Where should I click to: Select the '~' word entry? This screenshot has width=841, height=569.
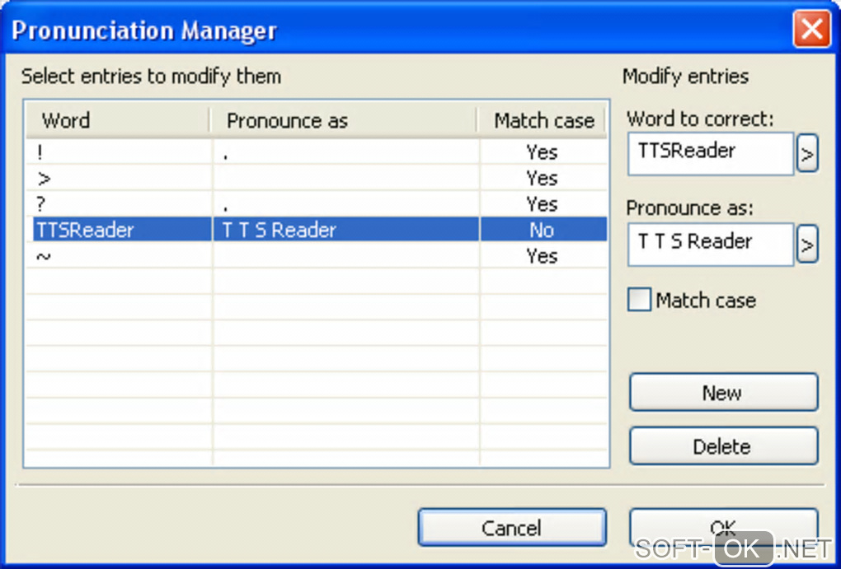click(x=44, y=256)
